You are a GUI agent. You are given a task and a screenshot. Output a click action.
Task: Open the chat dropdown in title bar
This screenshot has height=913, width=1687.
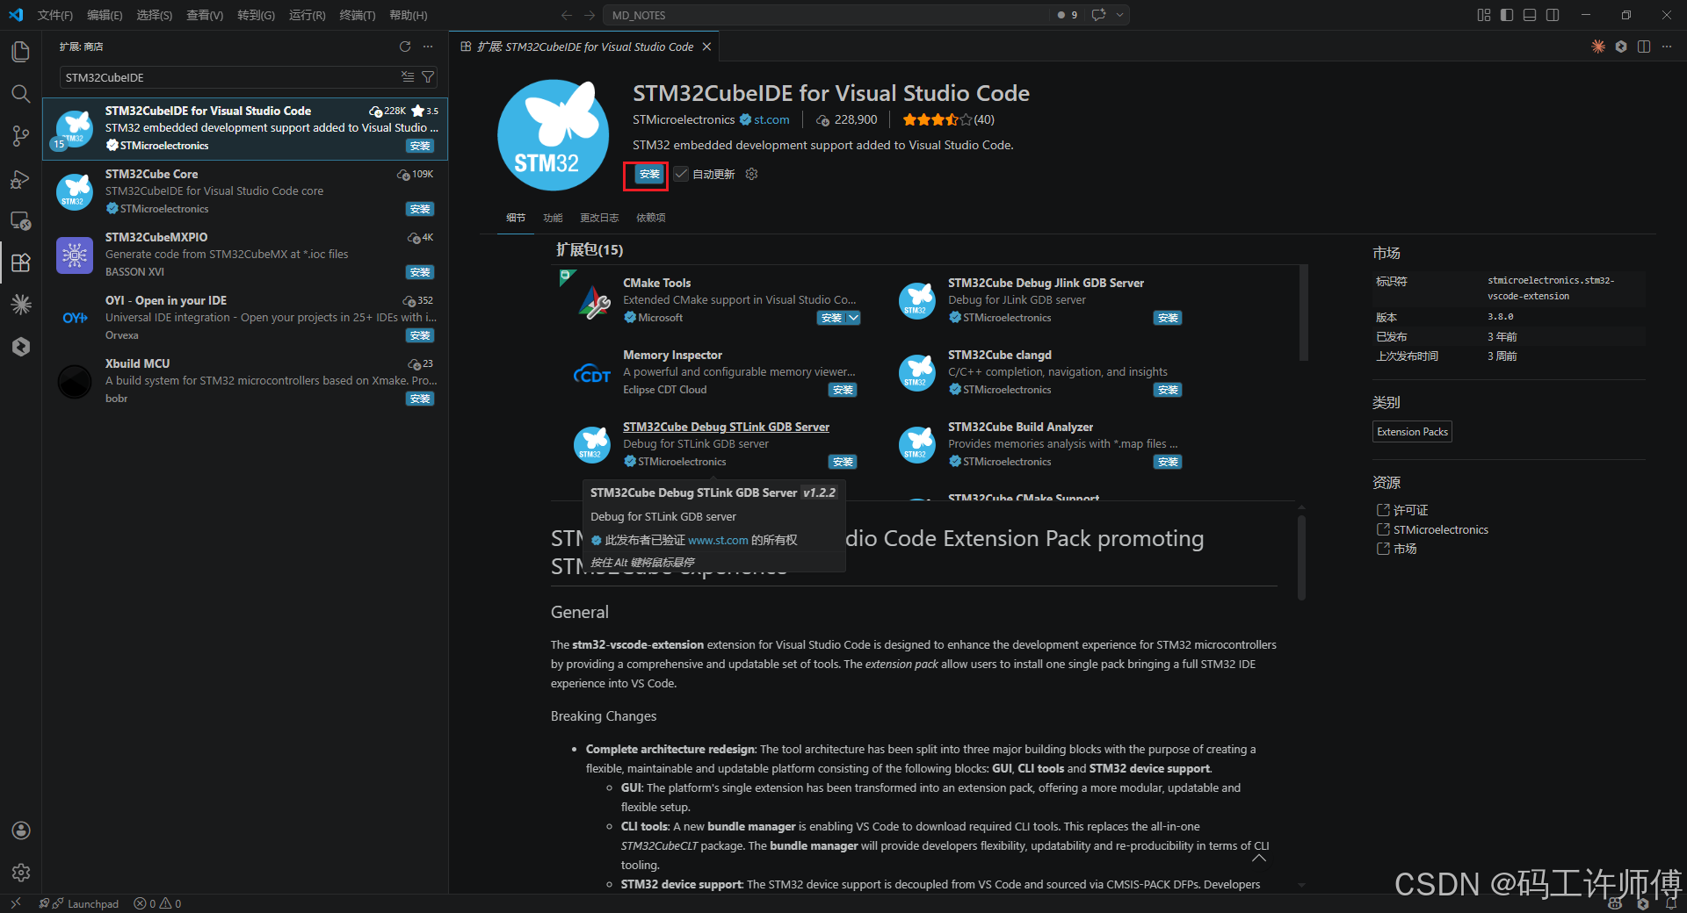(1119, 15)
